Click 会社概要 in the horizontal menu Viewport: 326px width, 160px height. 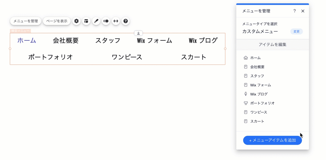(x=66, y=41)
